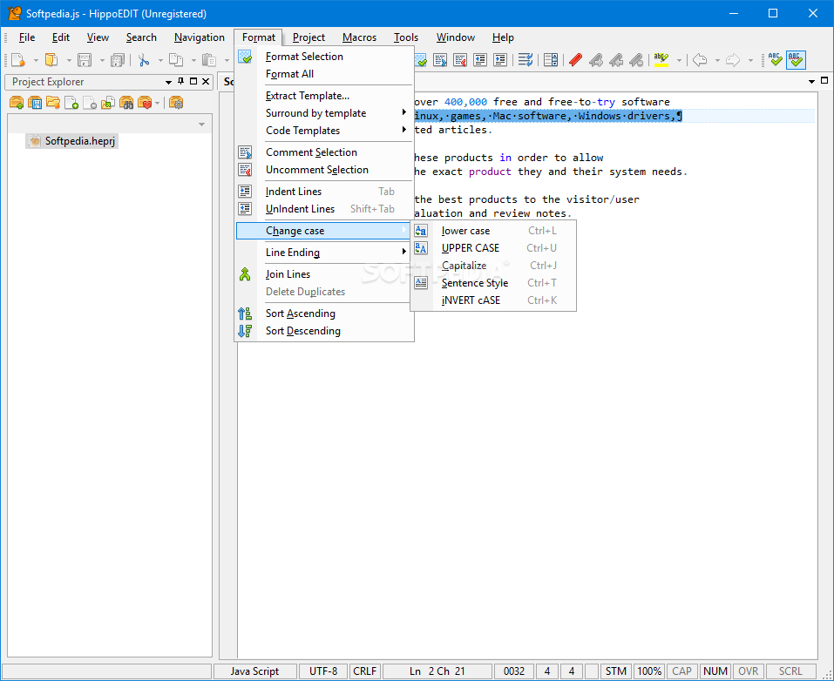Click the Open file folder icon in toolbar
The width and height of the screenshot is (834, 681).
click(51, 59)
